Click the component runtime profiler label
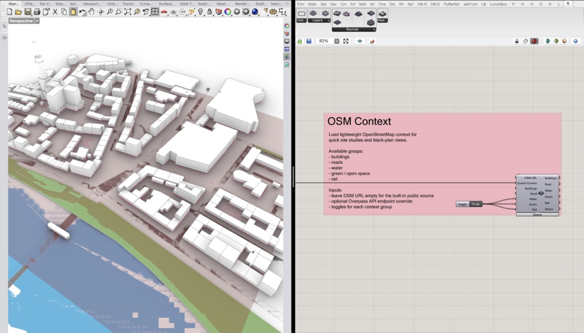This screenshot has height=333, width=584. [537, 215]
